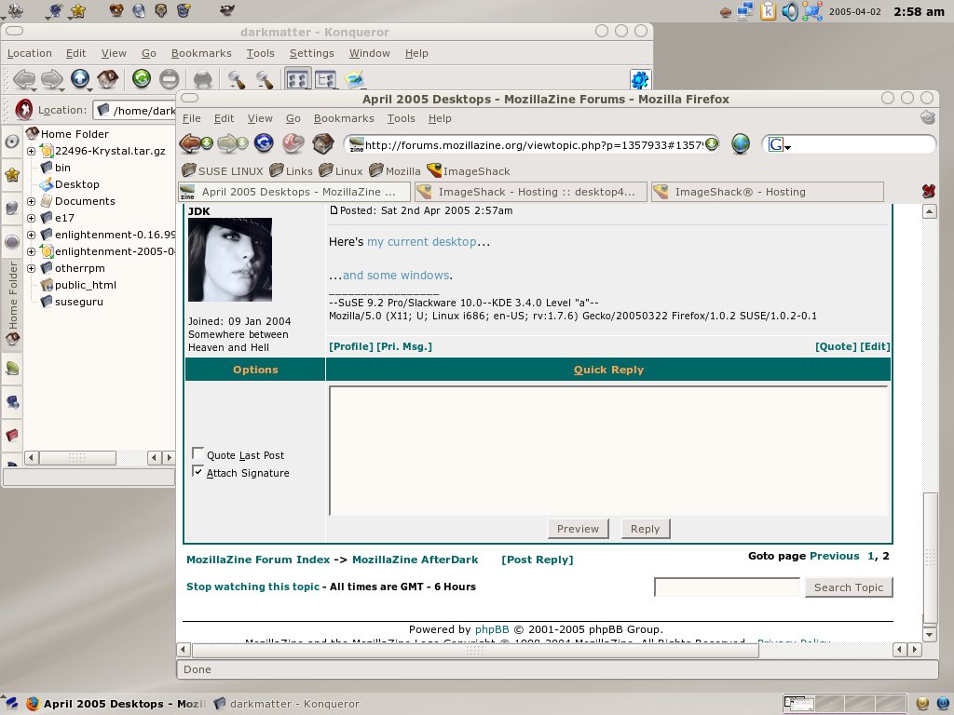Switch to ImageShack - Hosting :: desktop4 tab
This screenshot has width=954, height=715.
click(529, 192)
